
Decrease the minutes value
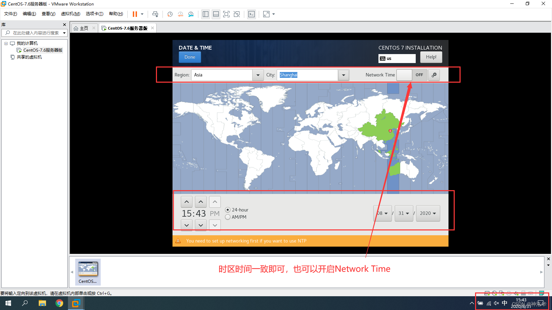coord(201,225)
